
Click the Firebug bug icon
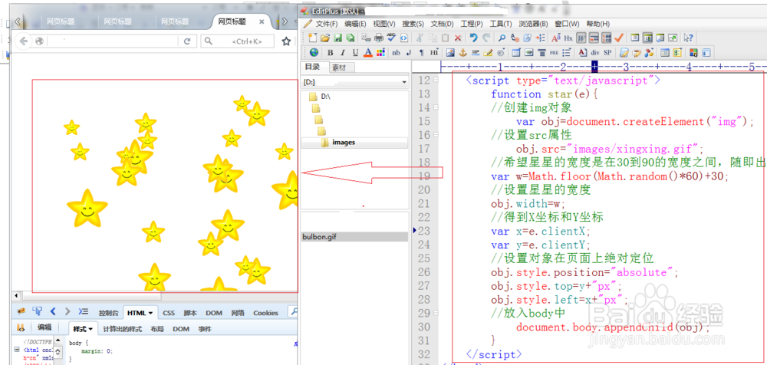pos(21,311)
